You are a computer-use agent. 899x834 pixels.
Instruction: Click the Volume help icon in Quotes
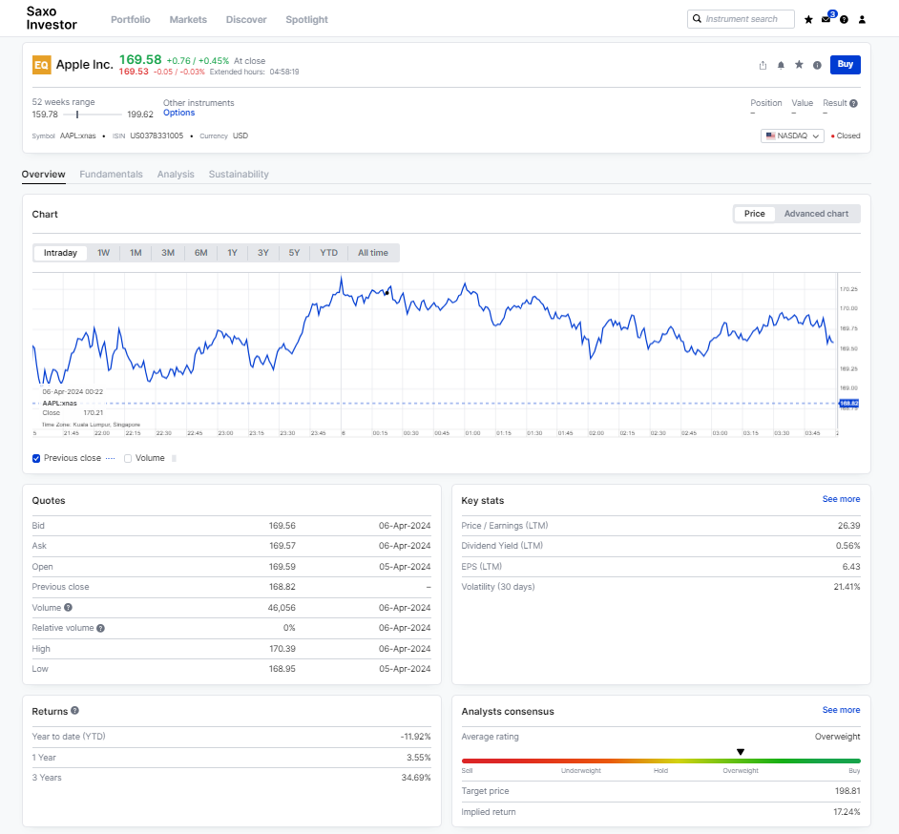tap(68, 608)
